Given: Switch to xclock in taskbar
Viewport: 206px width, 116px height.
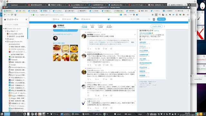Looking at the screenshot, I should pos(118,114).
